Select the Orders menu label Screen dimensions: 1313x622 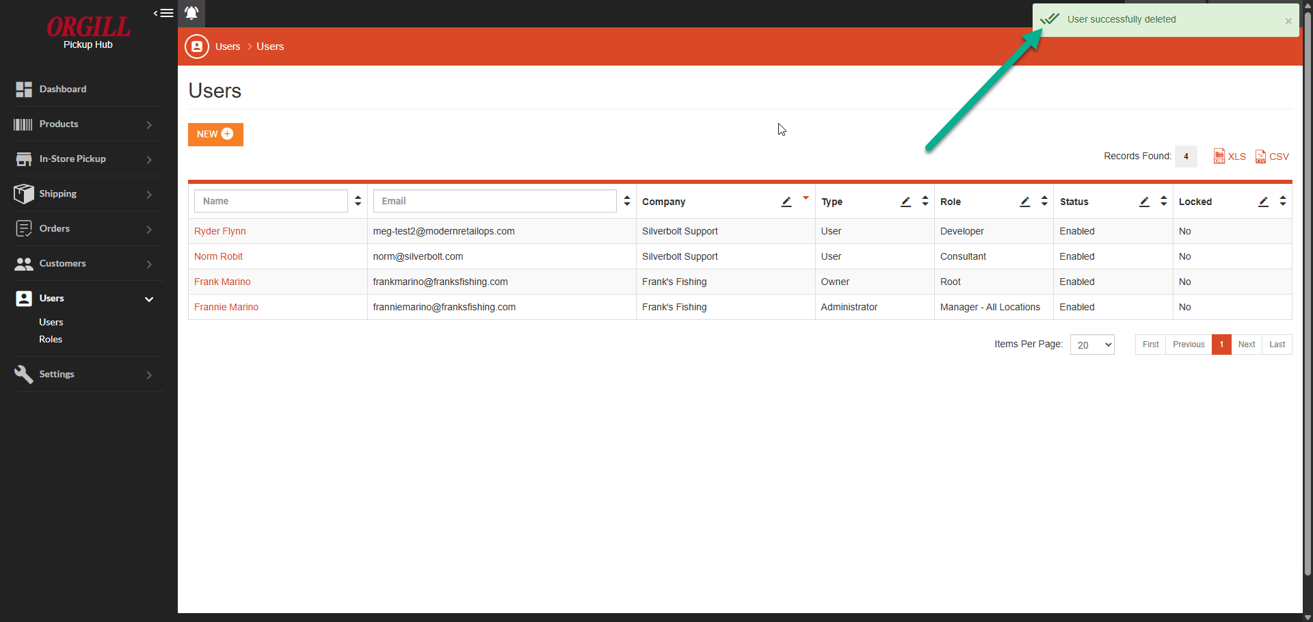click(55, 228)
